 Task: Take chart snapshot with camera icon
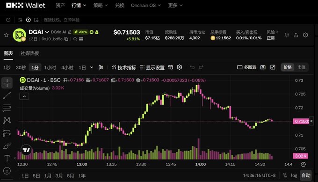click(263, 67)
